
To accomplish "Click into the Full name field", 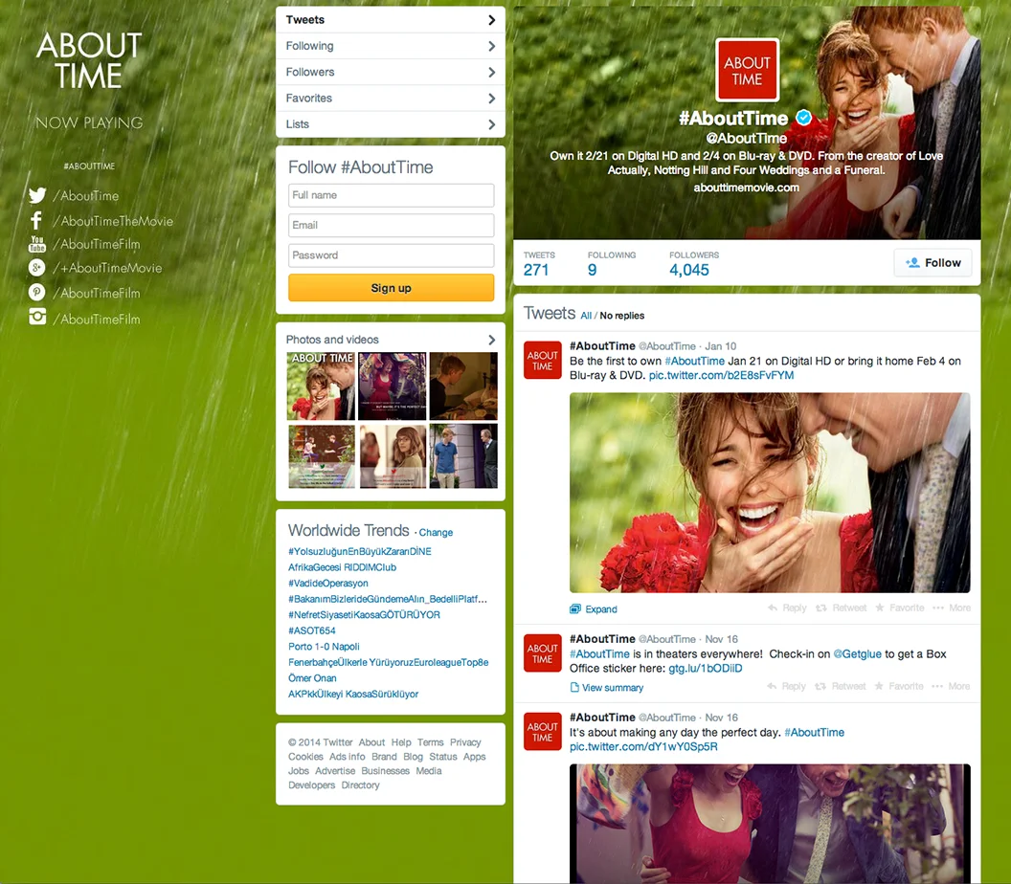I will point(392,195).
